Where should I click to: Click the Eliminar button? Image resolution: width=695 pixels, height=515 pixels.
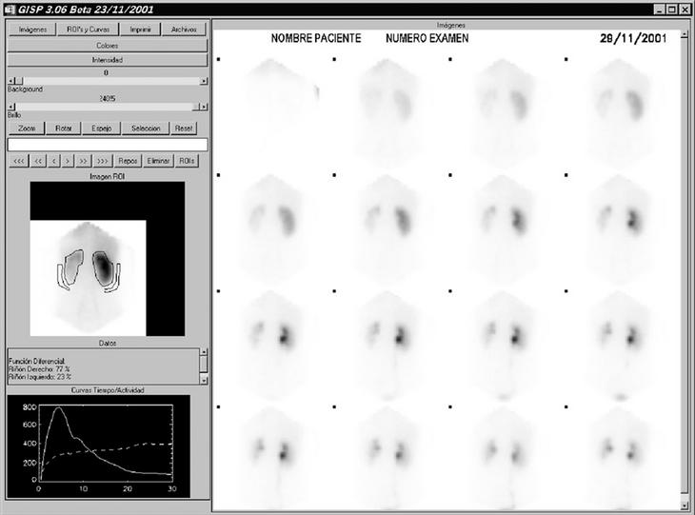point(159,161)
